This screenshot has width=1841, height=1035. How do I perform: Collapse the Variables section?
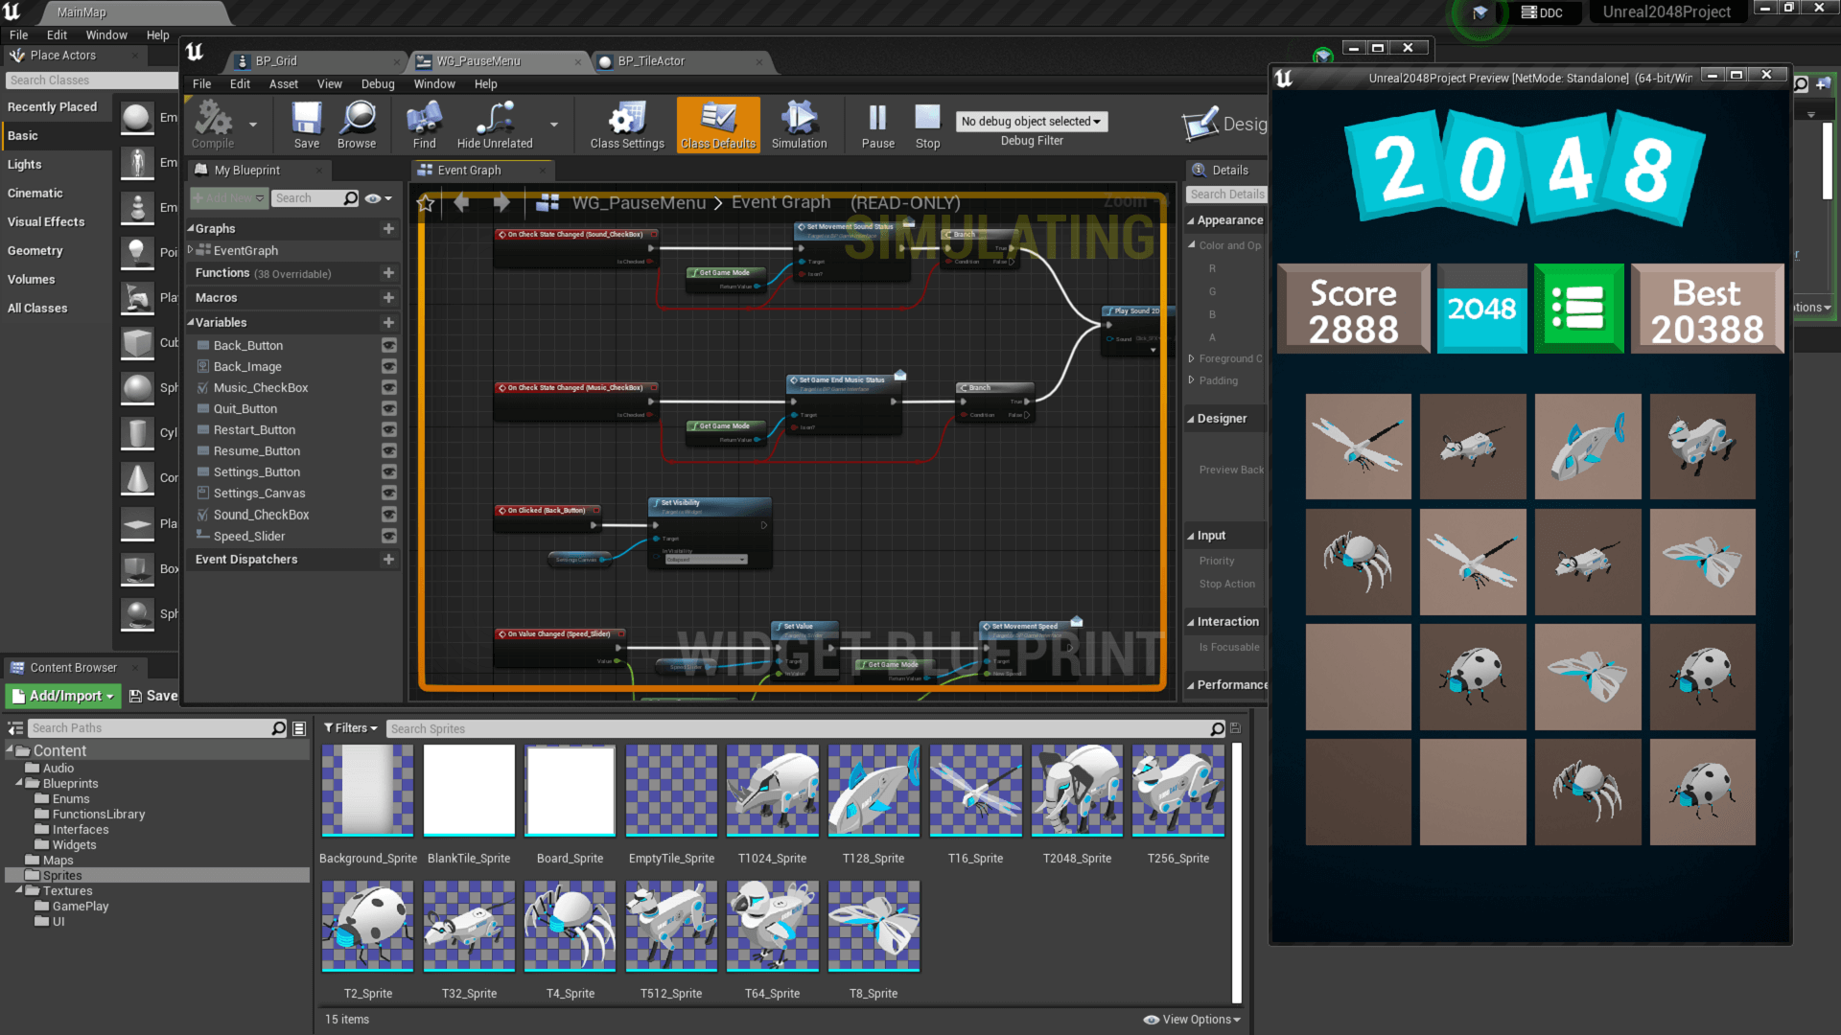pyautogui.click(x=191, y=323)
